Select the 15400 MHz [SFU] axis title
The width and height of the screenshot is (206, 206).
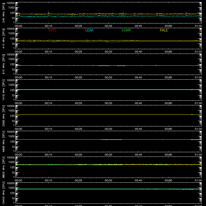coord(4,193)
